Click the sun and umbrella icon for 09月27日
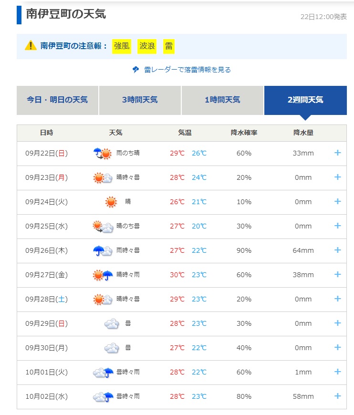The height and width of the screenshot is (415, 354). click(x=103, y=275)
